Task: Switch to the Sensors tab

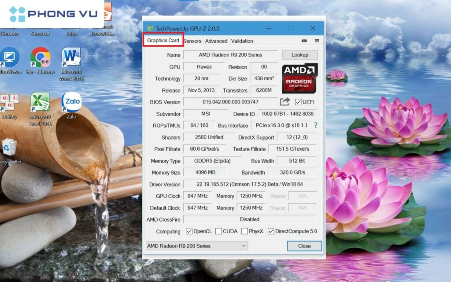Action: (x=192, y=41)
